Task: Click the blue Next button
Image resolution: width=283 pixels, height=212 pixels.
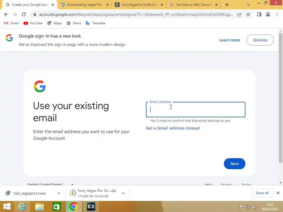Action: coord(234,164)
